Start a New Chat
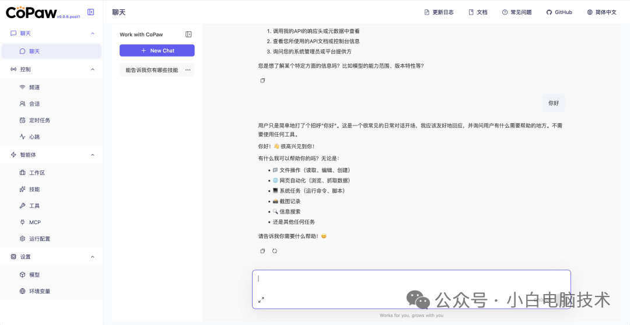 [x=157, y=51]
